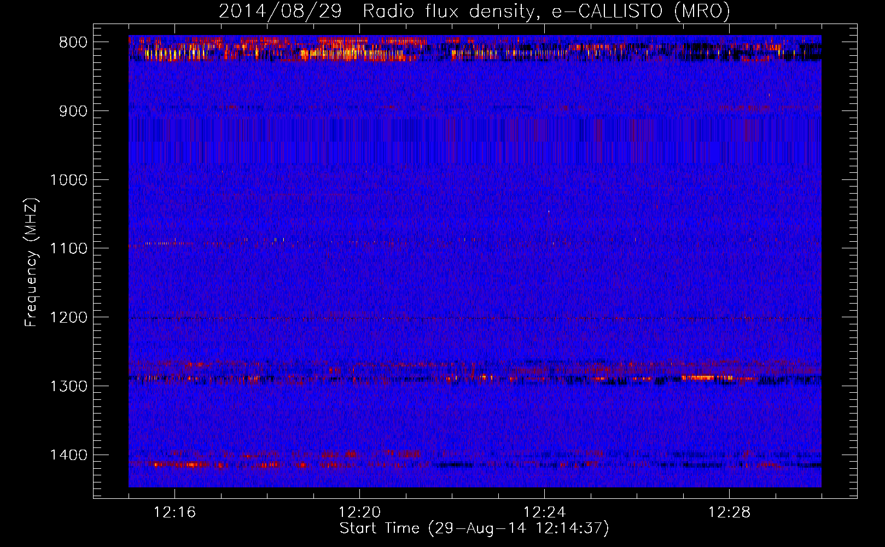Click the 1000 frequency tick label
The image size is (885, 547).
click(x=68, y=180)
